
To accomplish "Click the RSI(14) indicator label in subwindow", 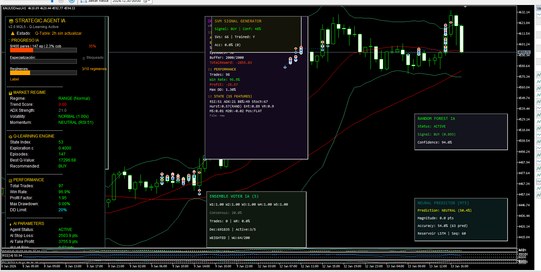I will click(x=12, y=256).
